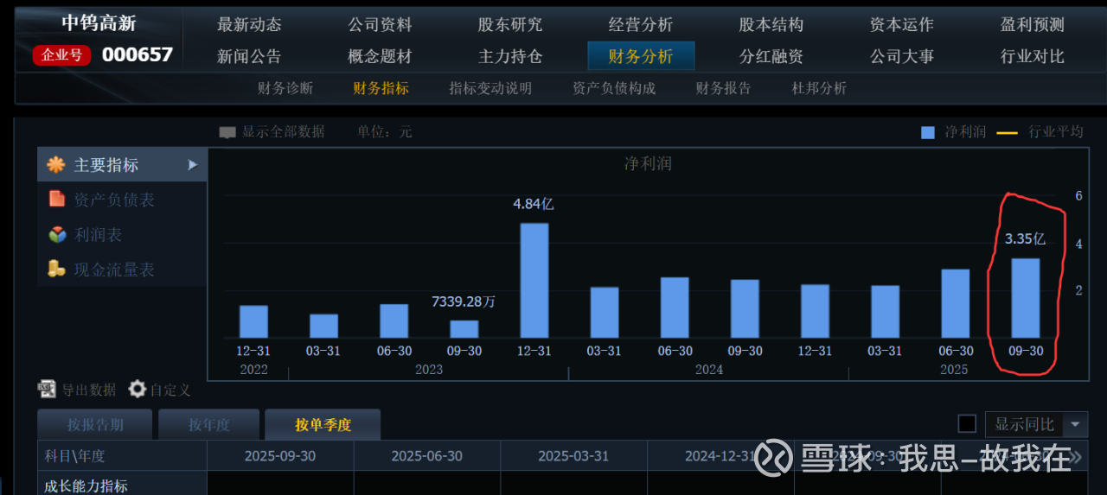Click the 净利润 chart title
This screenshot has width=1107, height=495.
[x=649, y=163]
